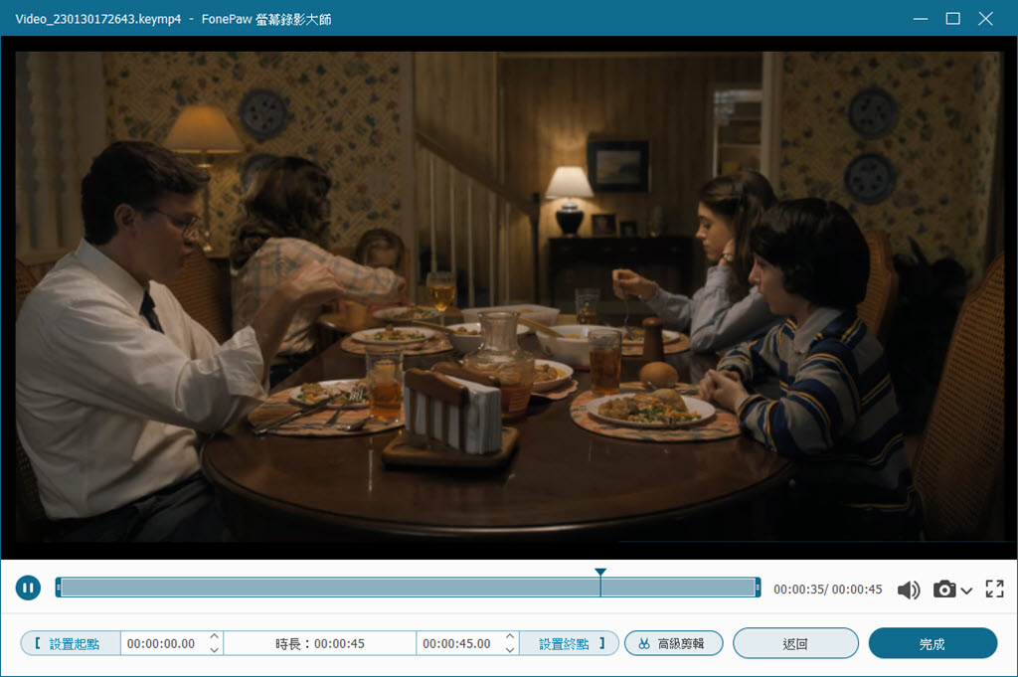Click the 設置終點 button

coord(569,643)
